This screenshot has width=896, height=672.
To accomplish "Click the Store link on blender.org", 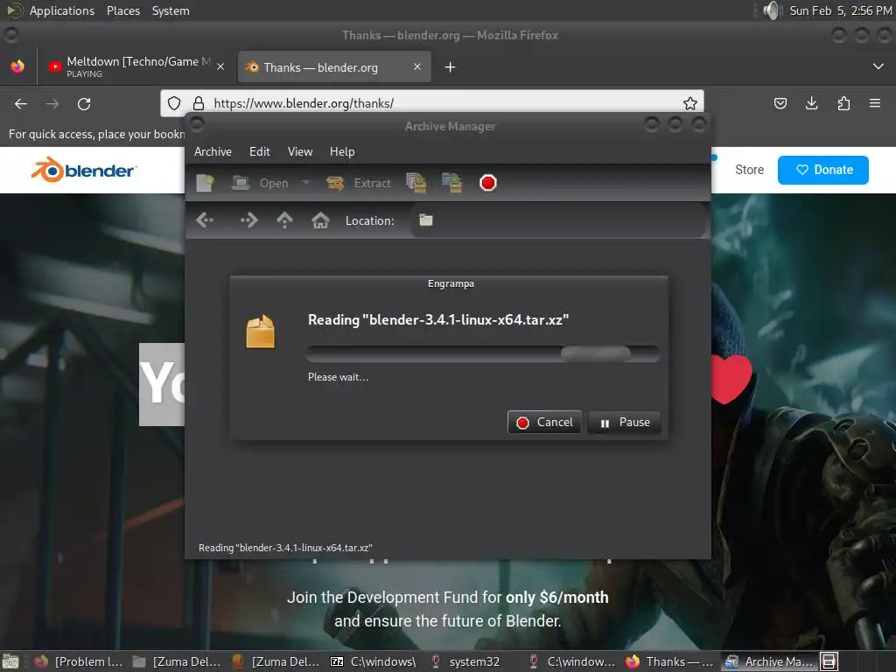I will point(749,170).
